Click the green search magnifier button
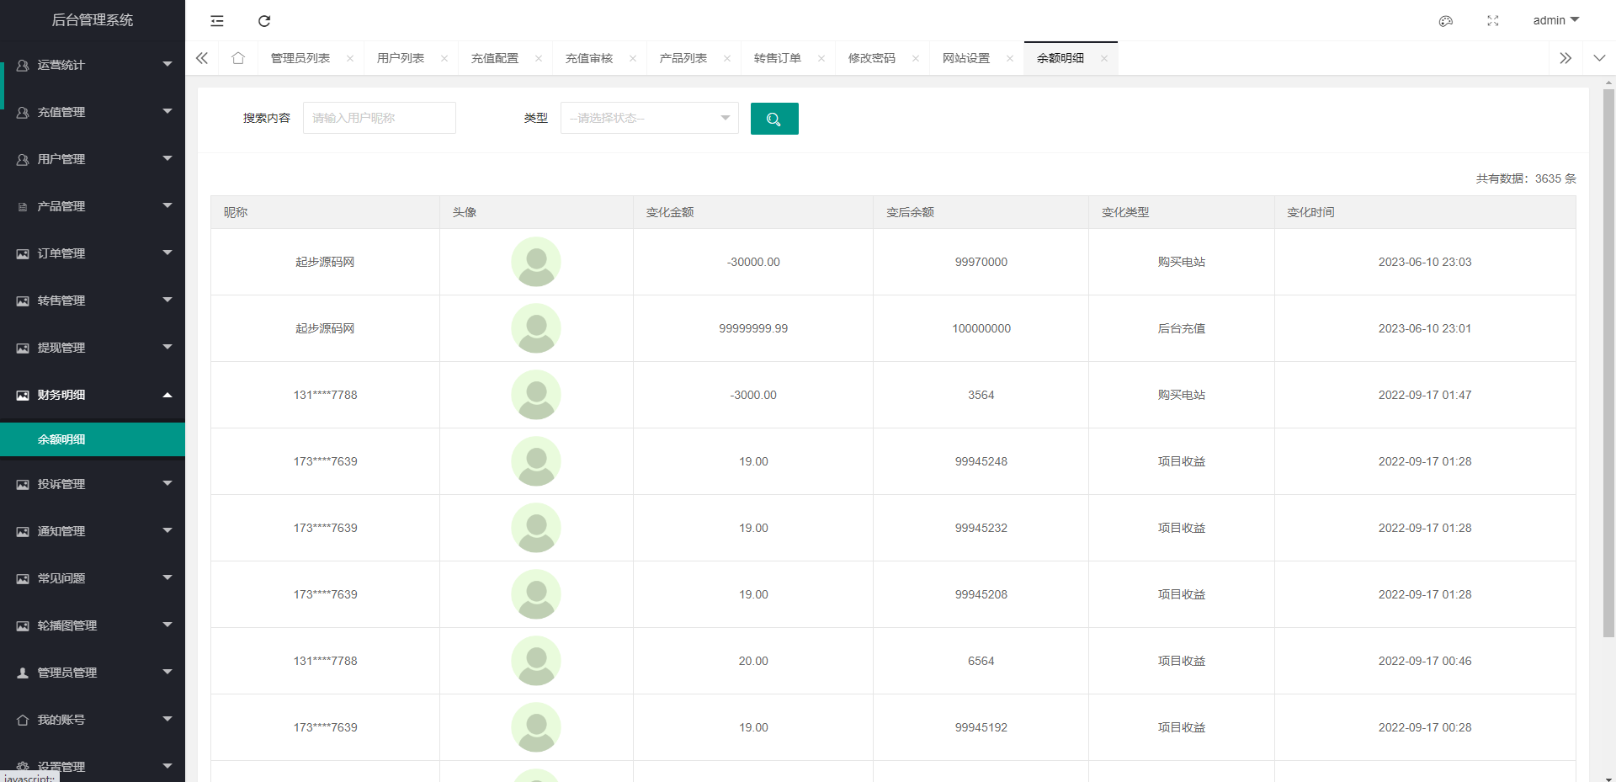This screenshot has height=782, width=1616. (773, 119)
